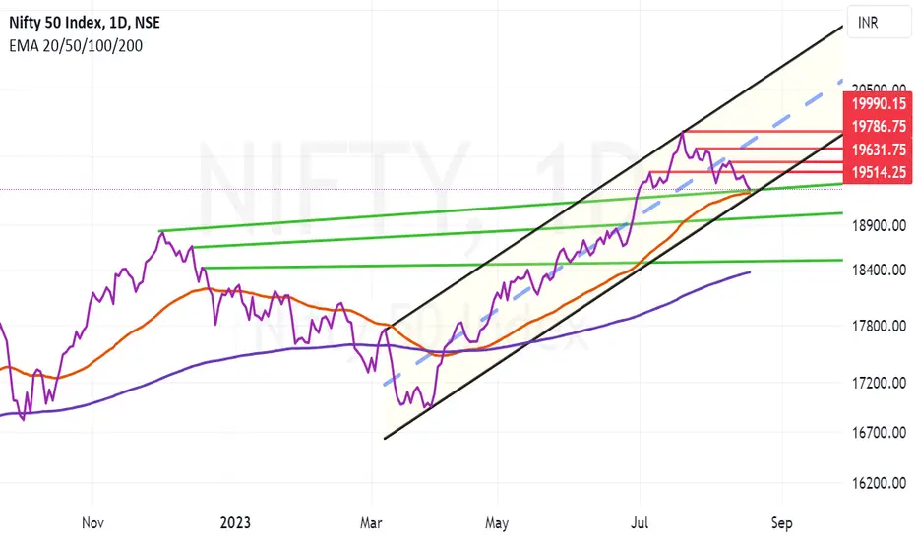Viewport: 917px width, 541px height.
Task: Click the 16700.00 price axis label
Action: tap(879, 432)
